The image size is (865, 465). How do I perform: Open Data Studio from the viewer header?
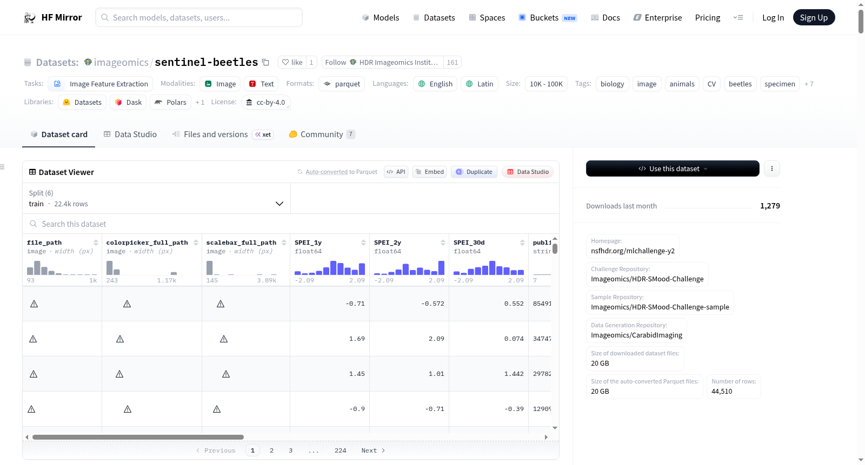coord(528,172)
